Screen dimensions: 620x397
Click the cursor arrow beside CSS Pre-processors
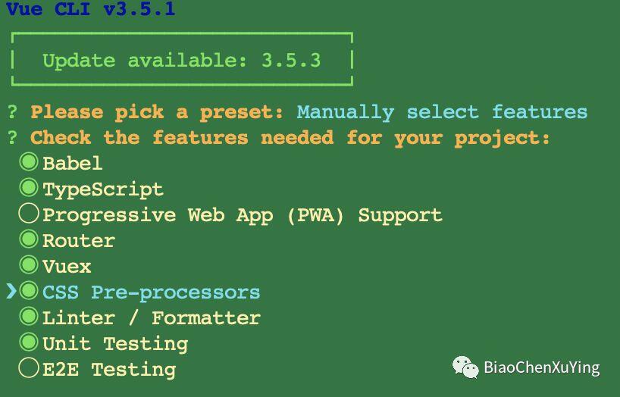click(11, 291)
